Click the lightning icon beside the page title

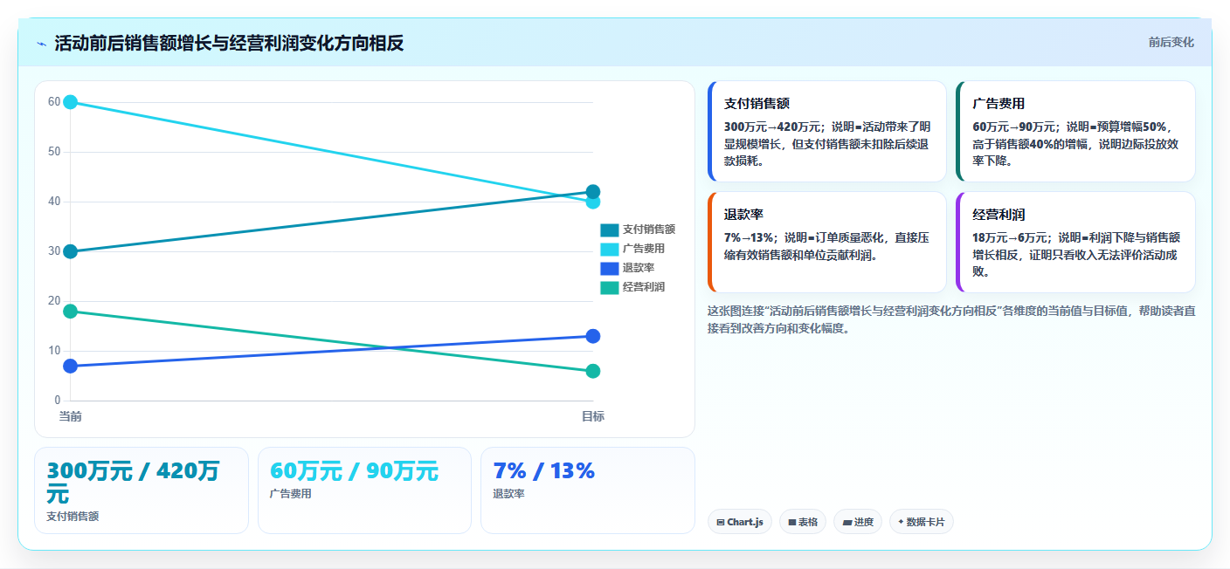[x=41, y=44]
